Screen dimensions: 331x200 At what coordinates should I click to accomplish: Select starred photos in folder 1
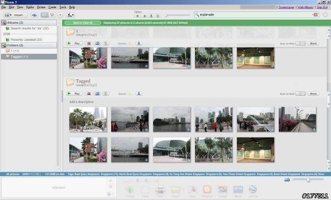(x=130, y=43)
